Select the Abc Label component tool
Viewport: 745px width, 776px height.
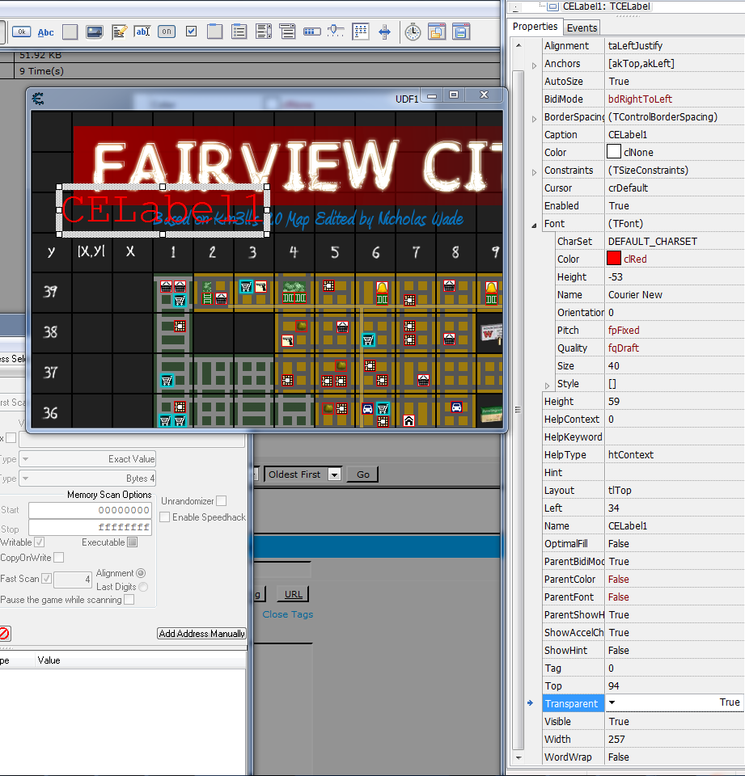tap(46, 32)
